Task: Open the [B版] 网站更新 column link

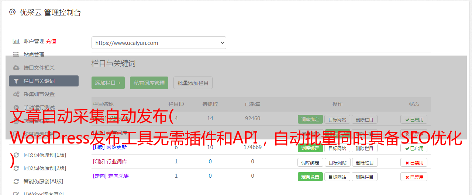Action: (x=110, y=147)
